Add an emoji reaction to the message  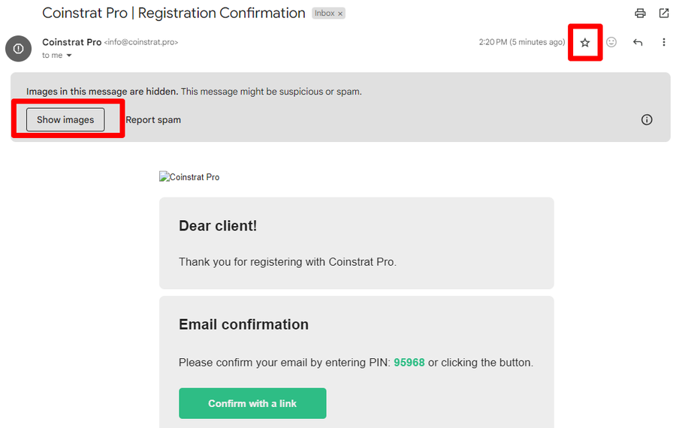pyautogui.click(x=611, y=43)
